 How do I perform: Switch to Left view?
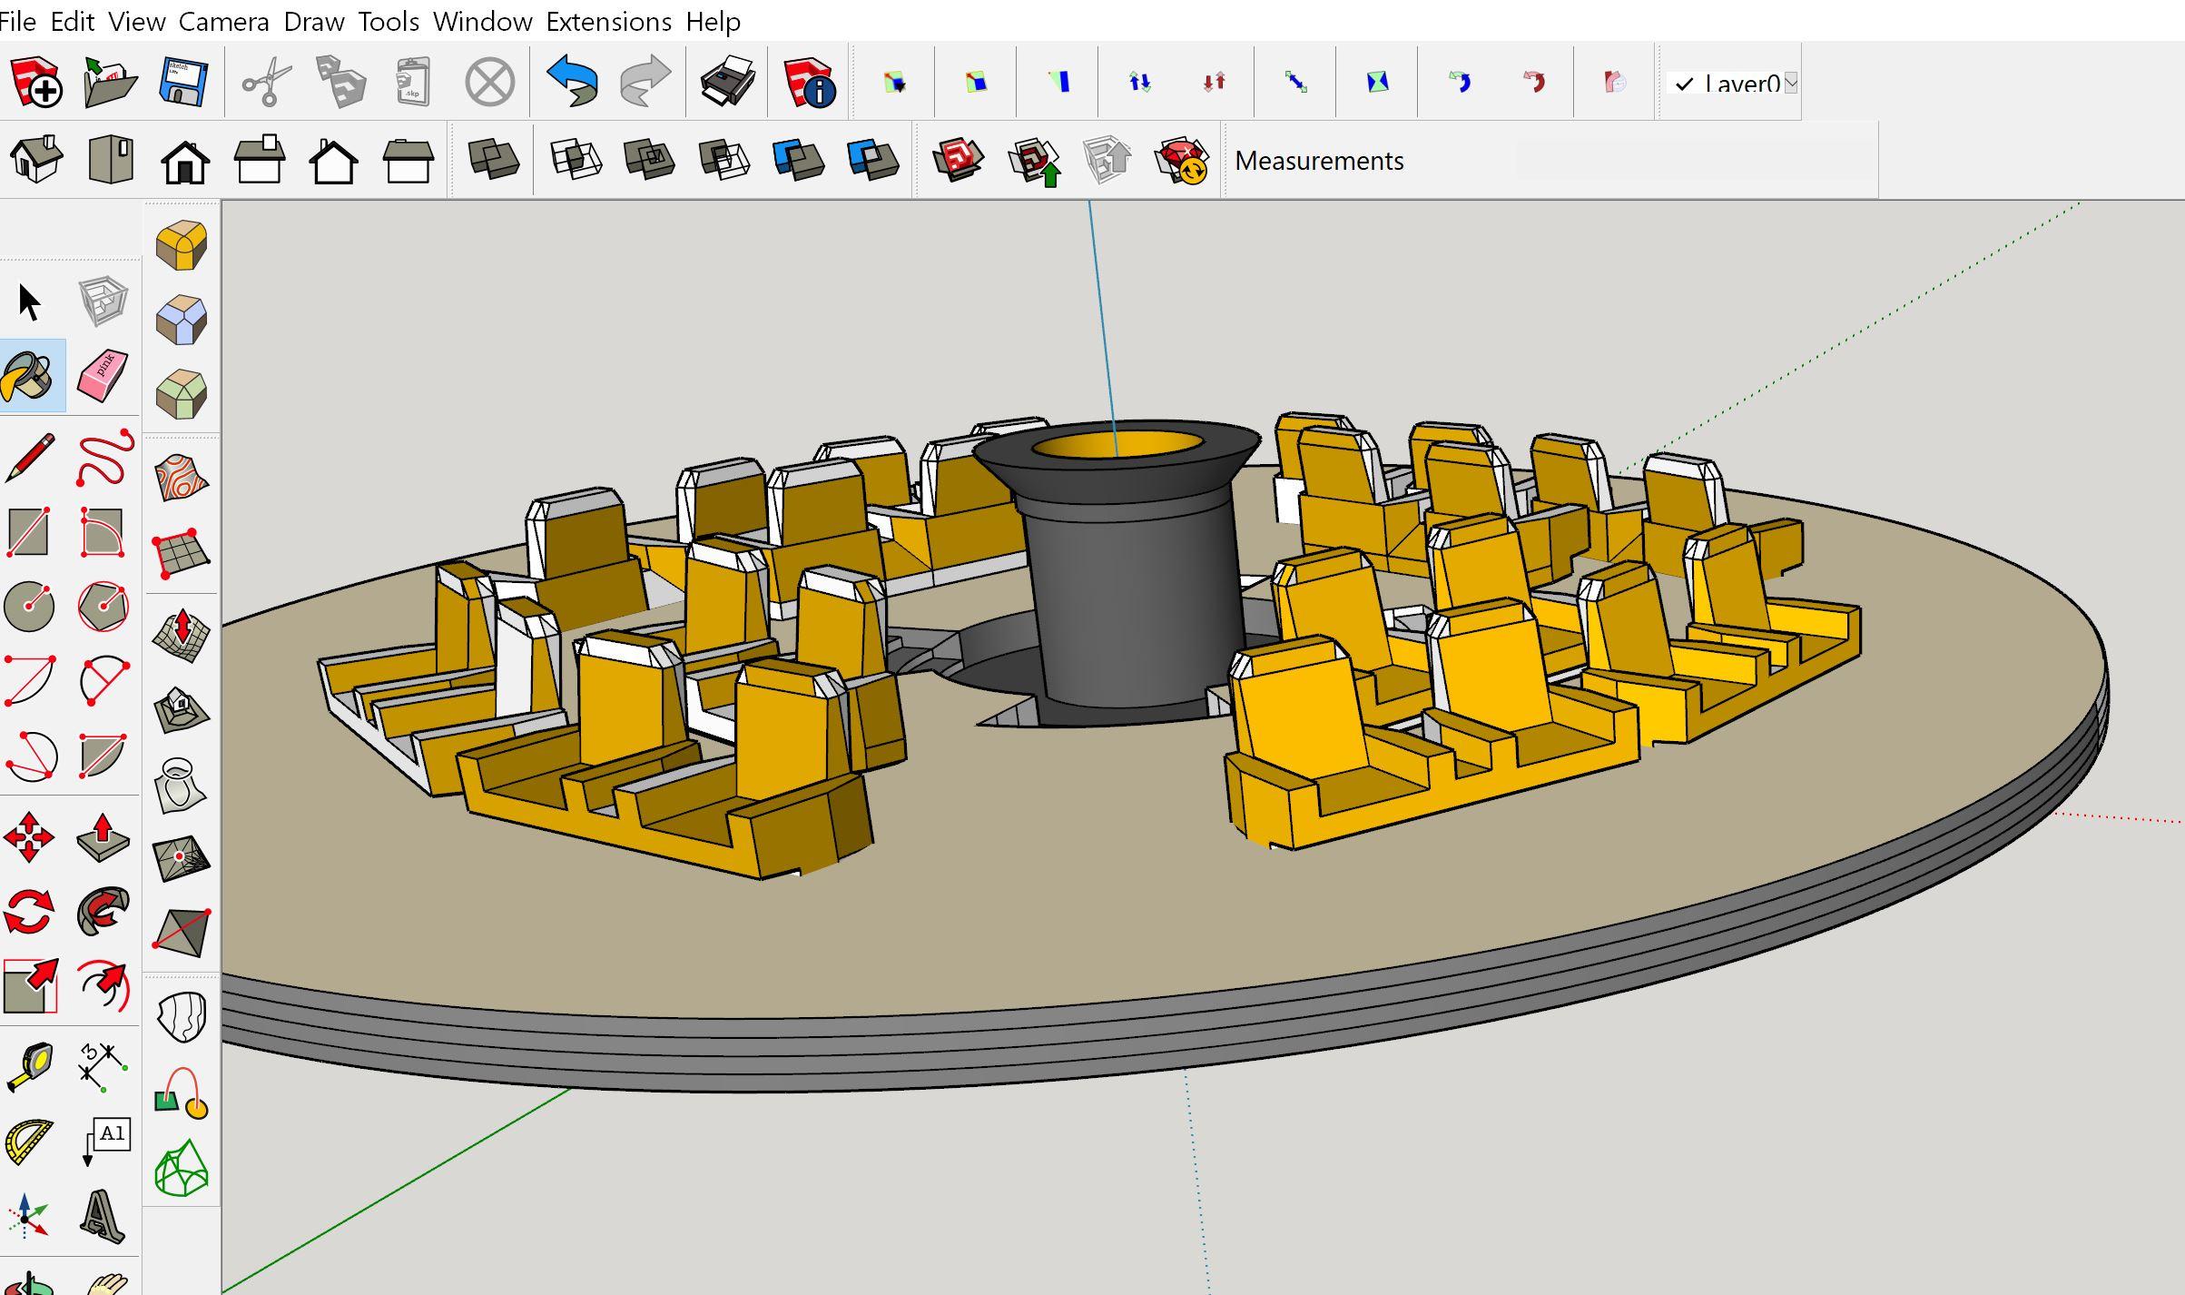coord(408,161)
